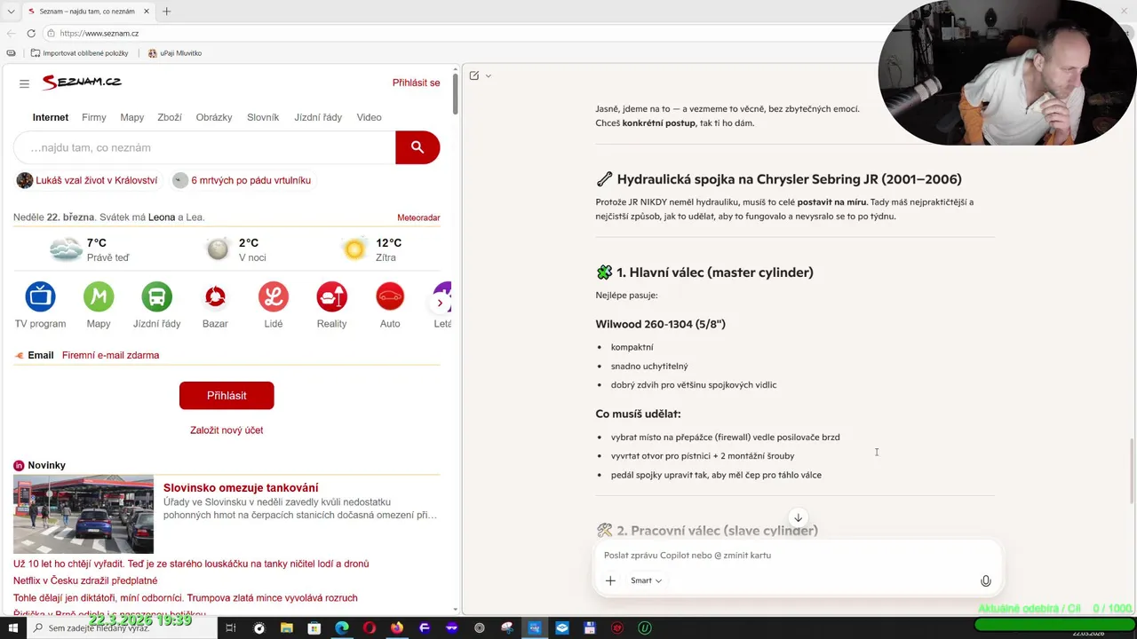
Task: Open the Email label link
Action: coord(41,355)
